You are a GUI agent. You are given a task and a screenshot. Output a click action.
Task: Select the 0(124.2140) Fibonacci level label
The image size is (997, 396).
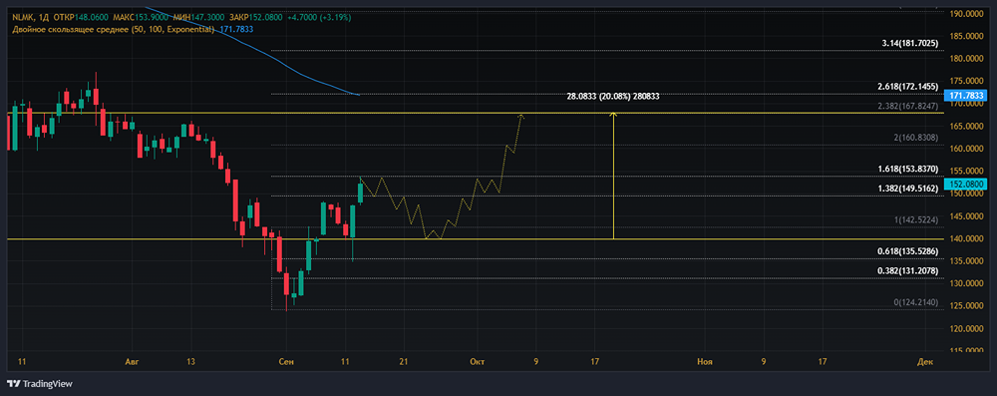pos(915,302)
